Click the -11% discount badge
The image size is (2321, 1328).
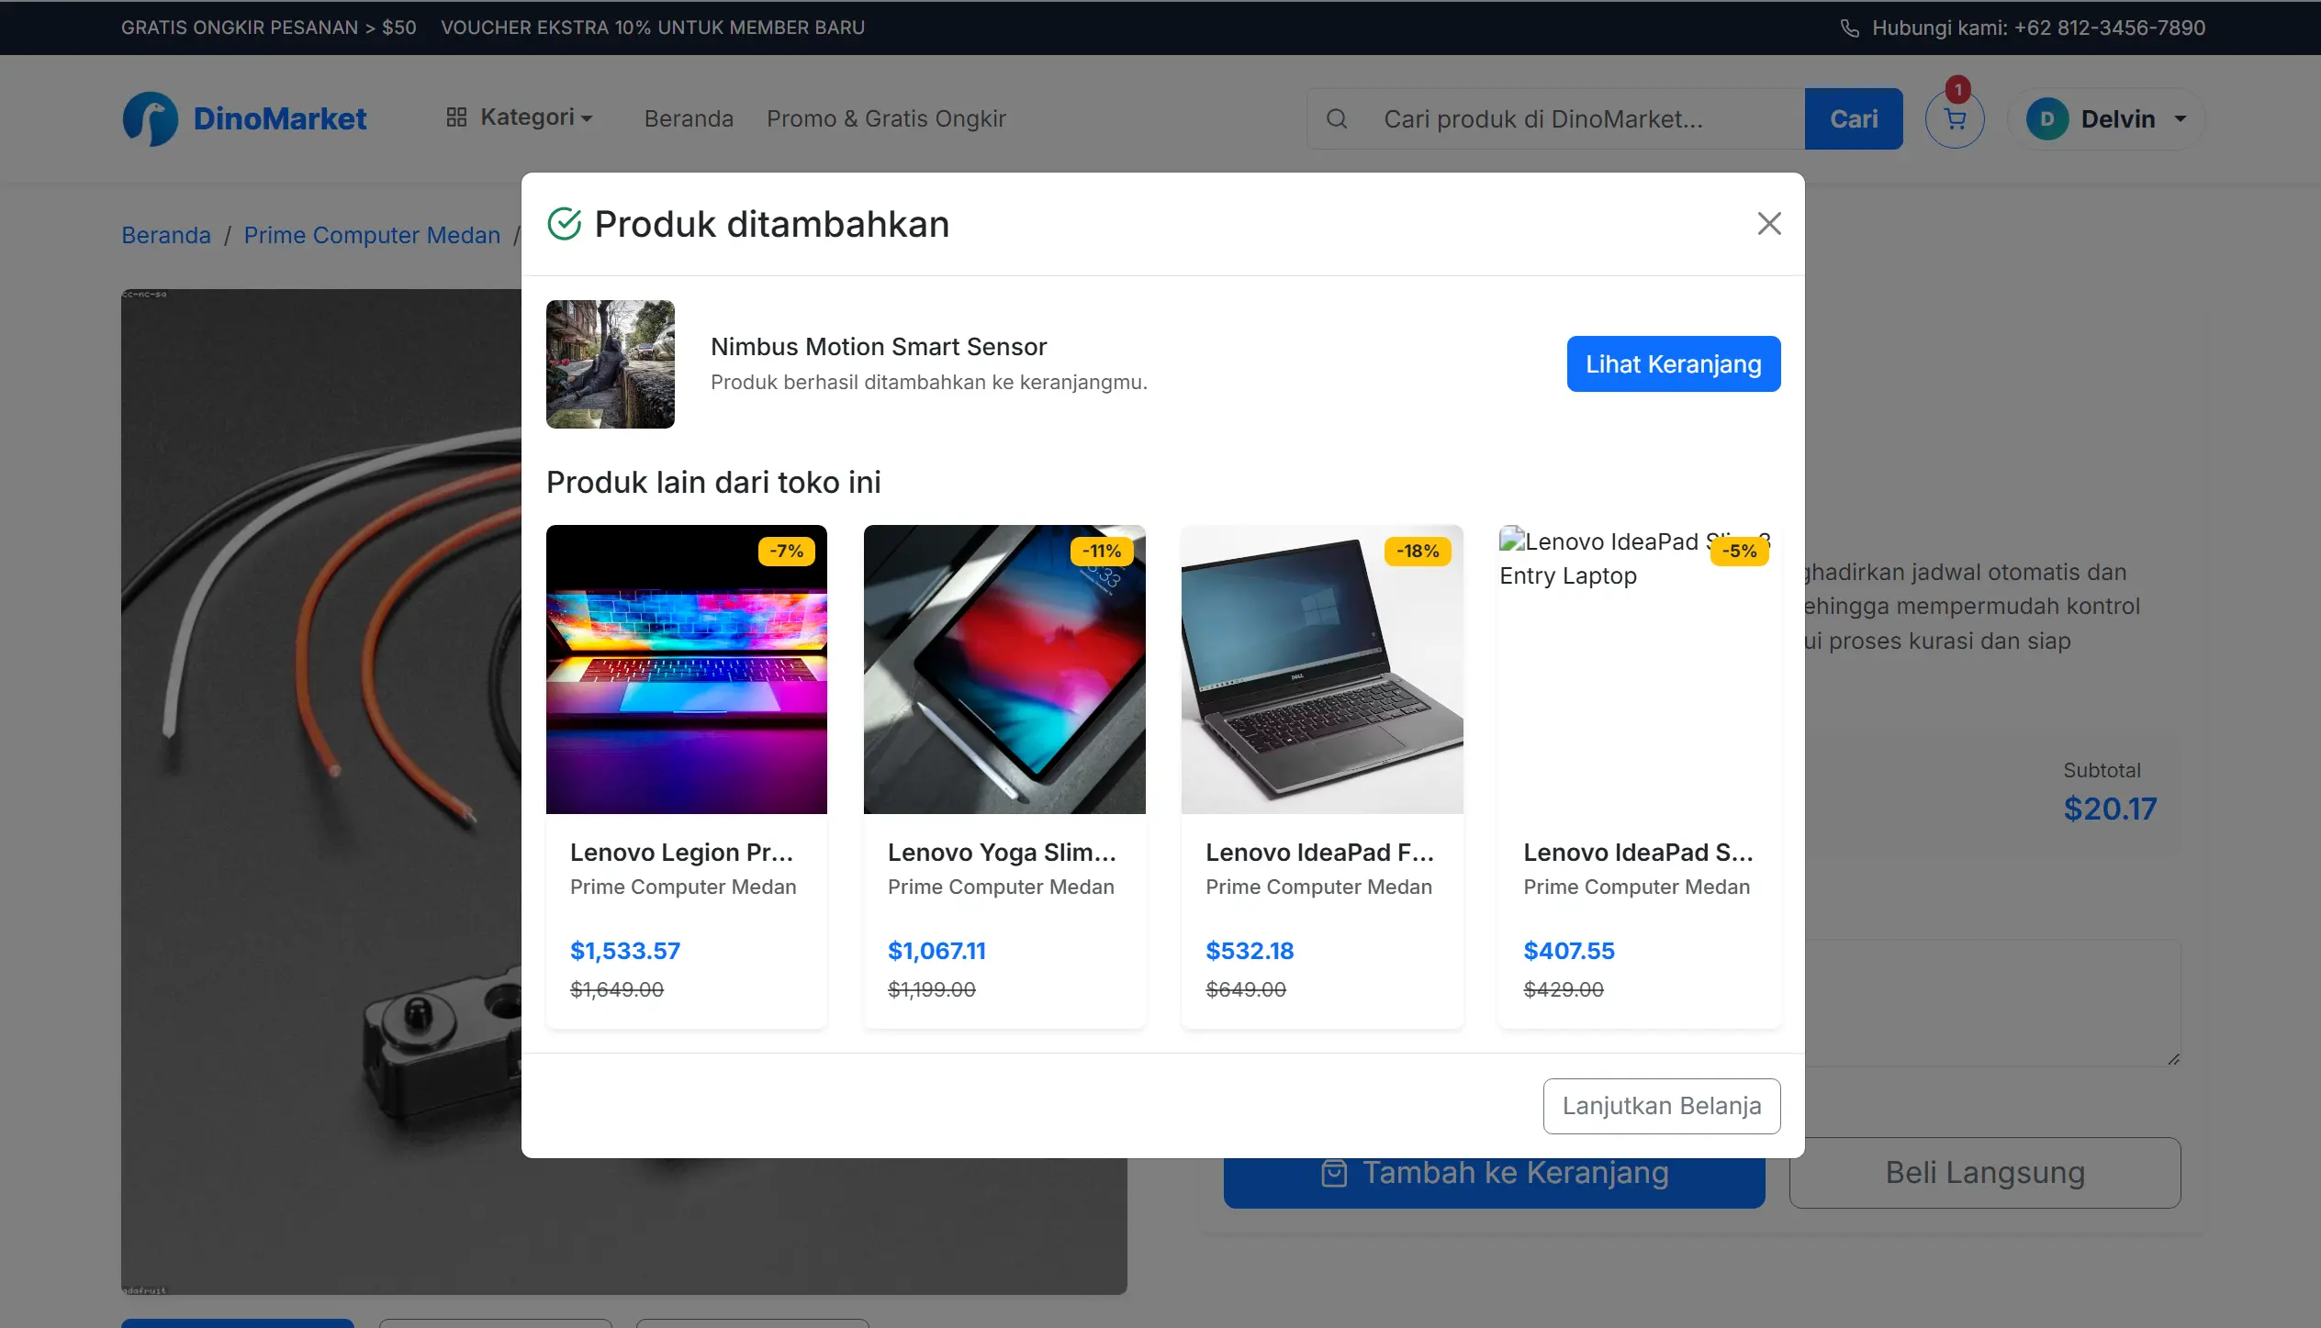pos(1101,552)
